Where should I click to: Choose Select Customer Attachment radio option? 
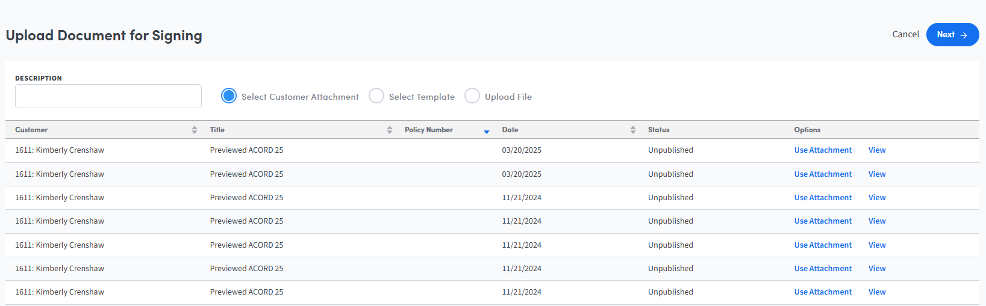click(229, 96)
